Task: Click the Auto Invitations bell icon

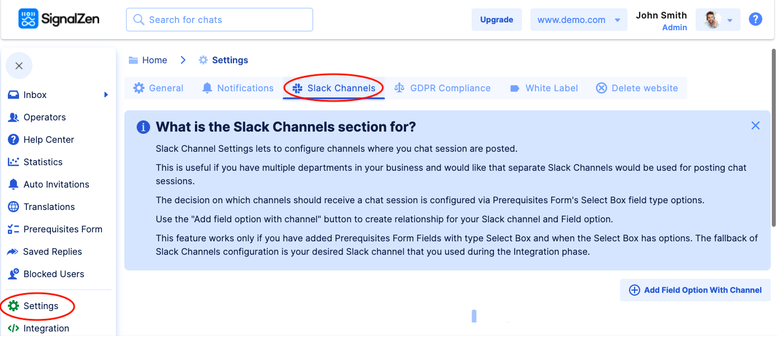Action: [x=13, y=185]
